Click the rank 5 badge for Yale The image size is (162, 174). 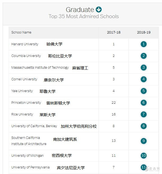coord(144,91)
